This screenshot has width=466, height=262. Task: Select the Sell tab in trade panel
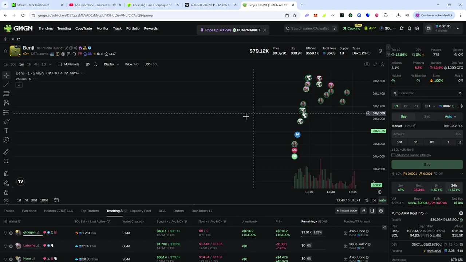[x=427, y=116]
